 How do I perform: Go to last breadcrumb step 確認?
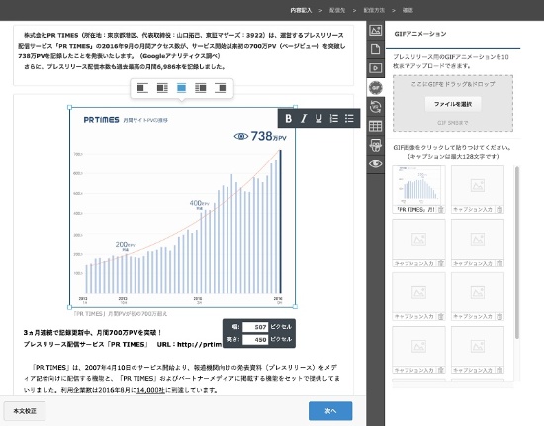[x=408, y=11]
